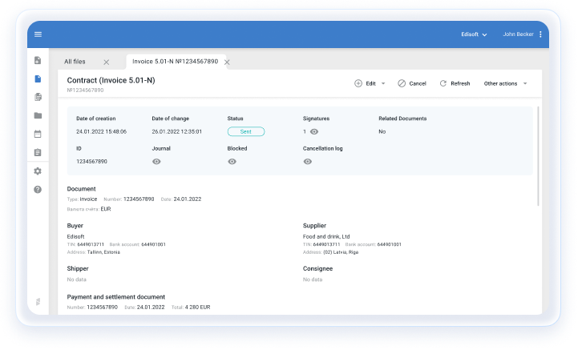
Task: Click the Refresh circular arrow icon
Action: pos(443,83)
